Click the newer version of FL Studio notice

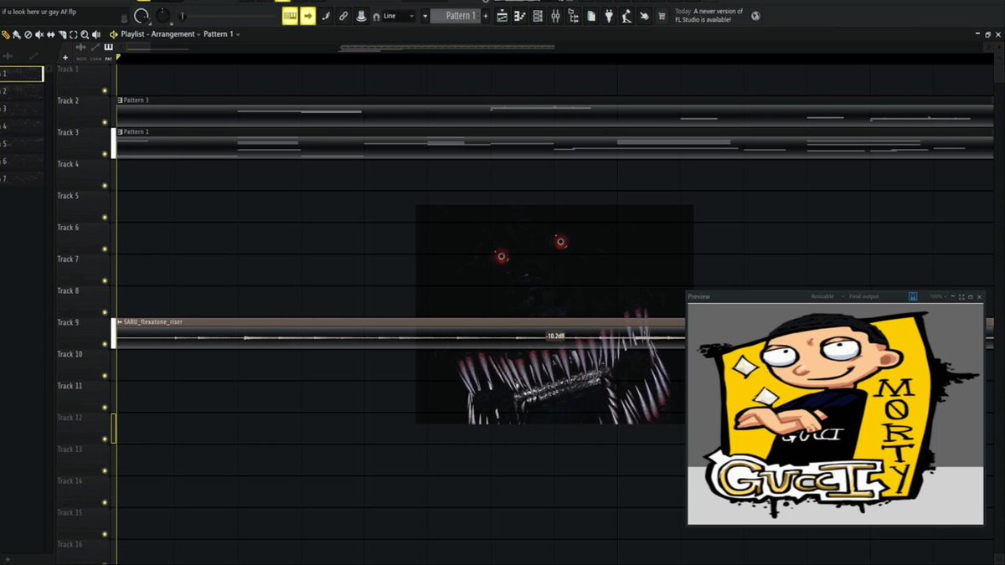pos(709,15)
